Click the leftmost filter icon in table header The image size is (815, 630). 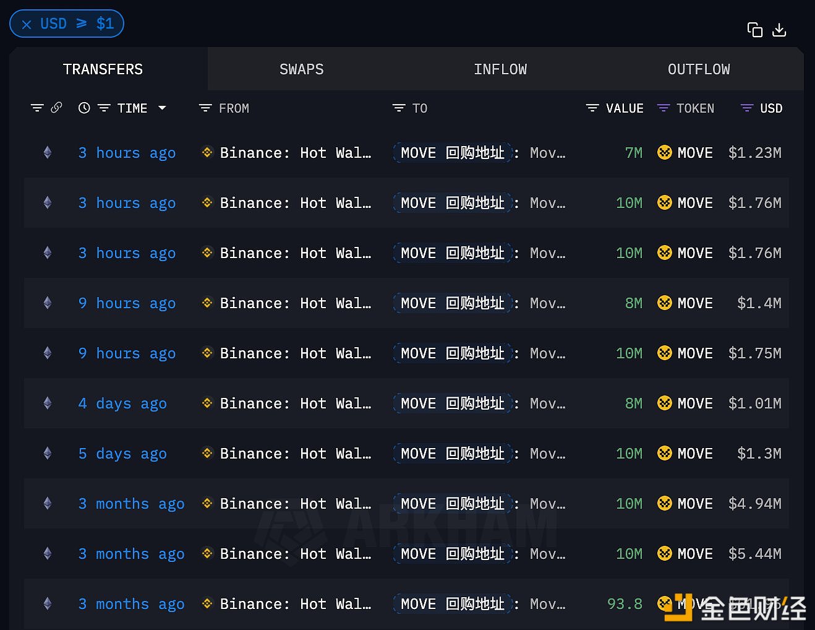37,107
